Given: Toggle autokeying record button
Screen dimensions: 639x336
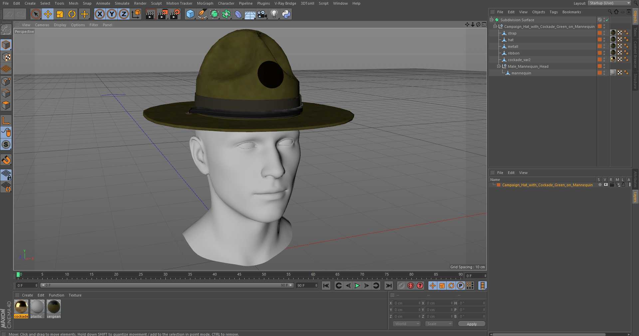Looking at the screenshot, I should tap(411, 286).
